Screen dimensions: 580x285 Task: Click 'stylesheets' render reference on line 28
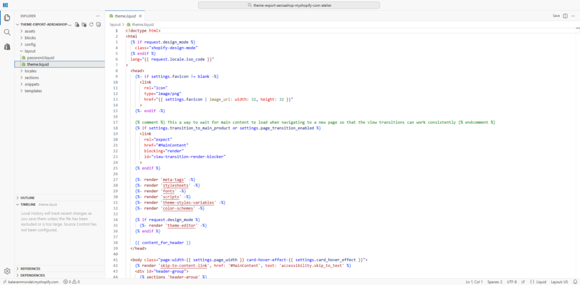coord(177,185)
